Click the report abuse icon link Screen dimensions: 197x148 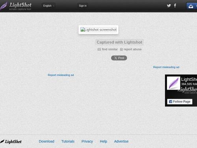(x=131, y=49)
